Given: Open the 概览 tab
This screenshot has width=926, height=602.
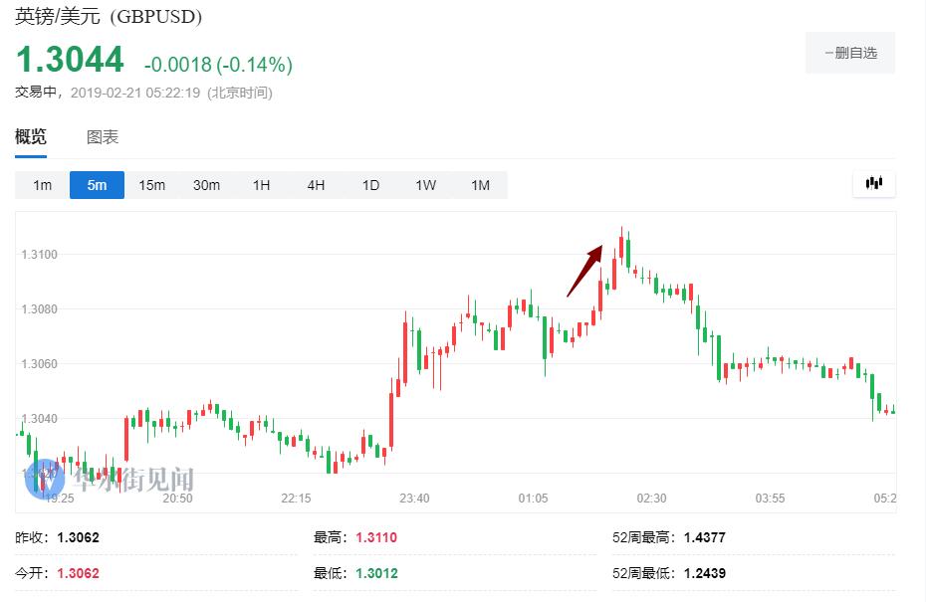Looking at the screenshot, I should point(31,137).
